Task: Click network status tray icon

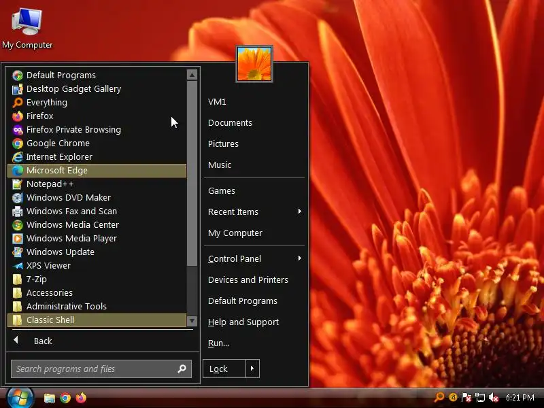Action: (x=480, y=397)
